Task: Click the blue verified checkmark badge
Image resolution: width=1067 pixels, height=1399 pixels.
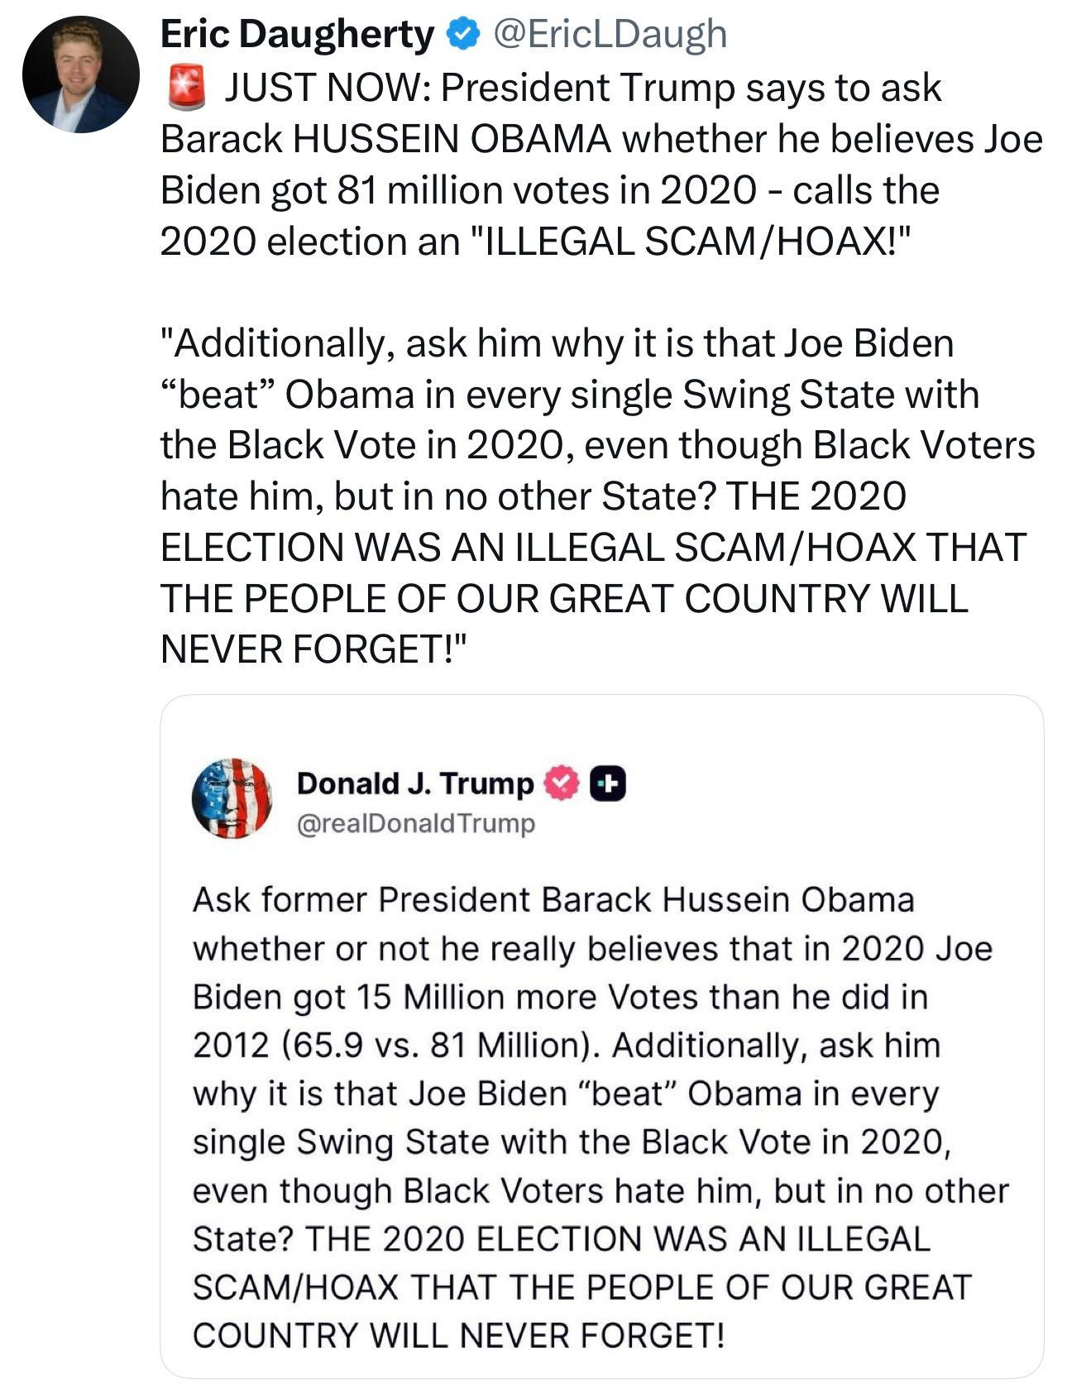Action: (x=462, y=35)
